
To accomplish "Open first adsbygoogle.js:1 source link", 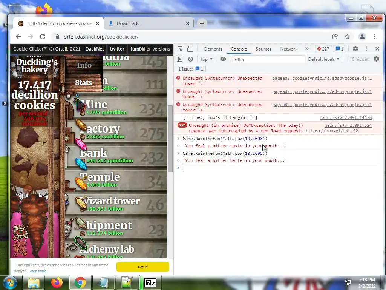I will (322, 79).
